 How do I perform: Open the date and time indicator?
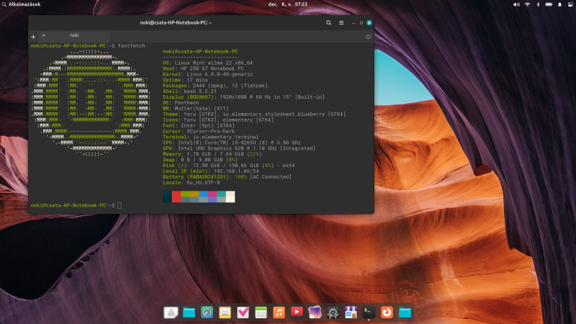[x=287, y=4]
